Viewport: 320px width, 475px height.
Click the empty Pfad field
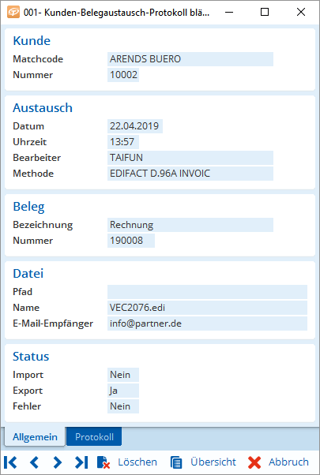[207, 292]
